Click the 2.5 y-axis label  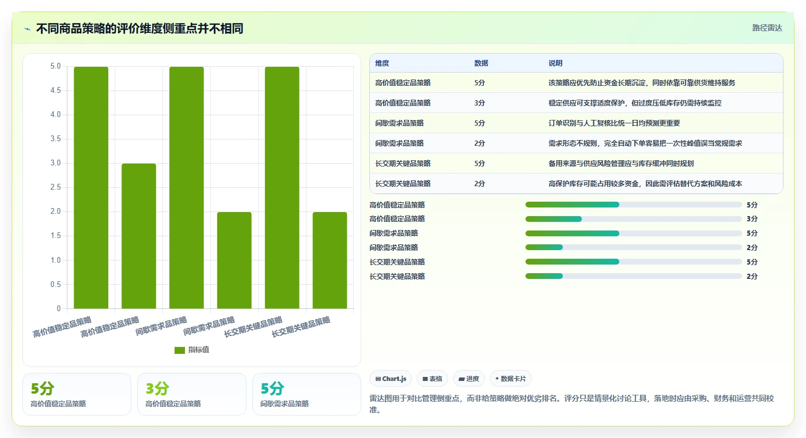point(56,187)
